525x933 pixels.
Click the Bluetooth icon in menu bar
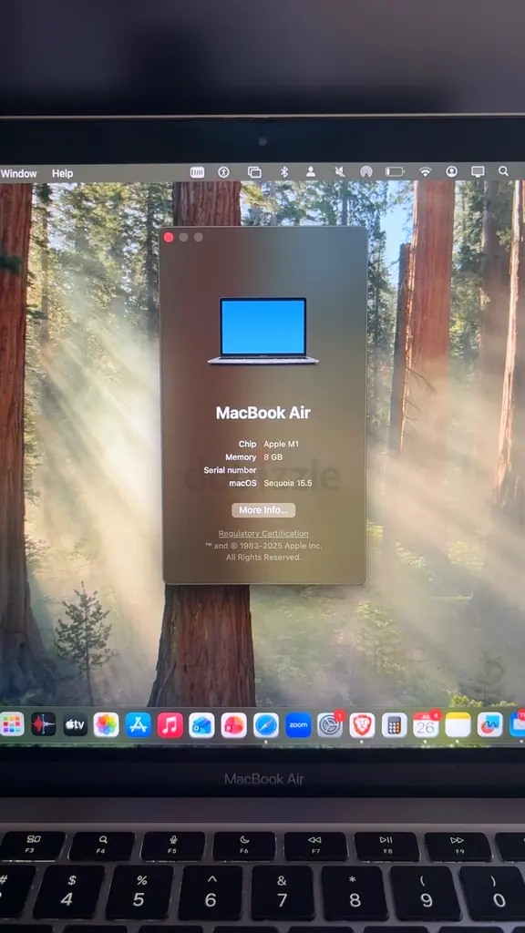(284, 172)
